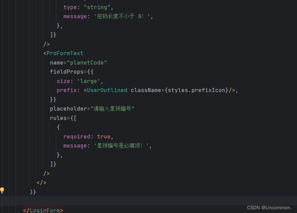Image resolution: width=297 pixels, height=213 pixels.
Task: Click the }} closing fieldProps line
Action: point(53,99)
